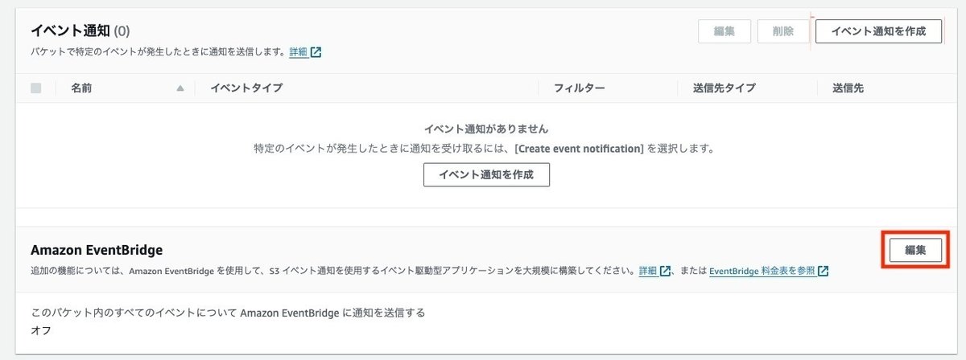Open 詳細 link under イベント通知 heading
966x360 pixels.
point(298,52)
